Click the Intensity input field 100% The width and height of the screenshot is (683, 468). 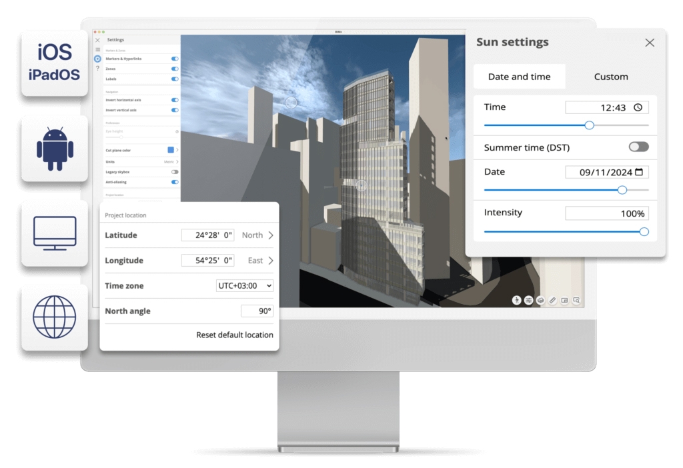tap(607, 213)
